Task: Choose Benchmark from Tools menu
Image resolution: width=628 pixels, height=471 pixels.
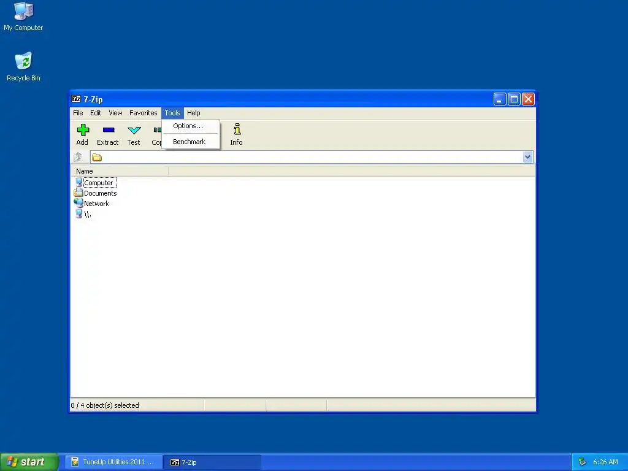Action: tap(191, 142)
